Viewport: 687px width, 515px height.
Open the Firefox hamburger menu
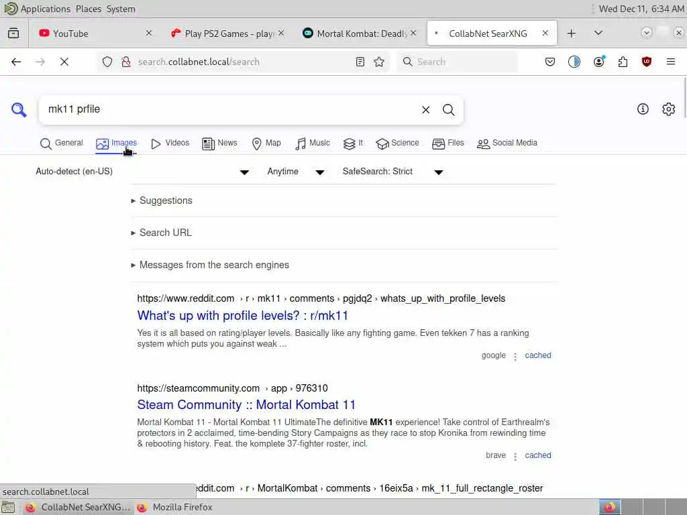click(671, 62)
